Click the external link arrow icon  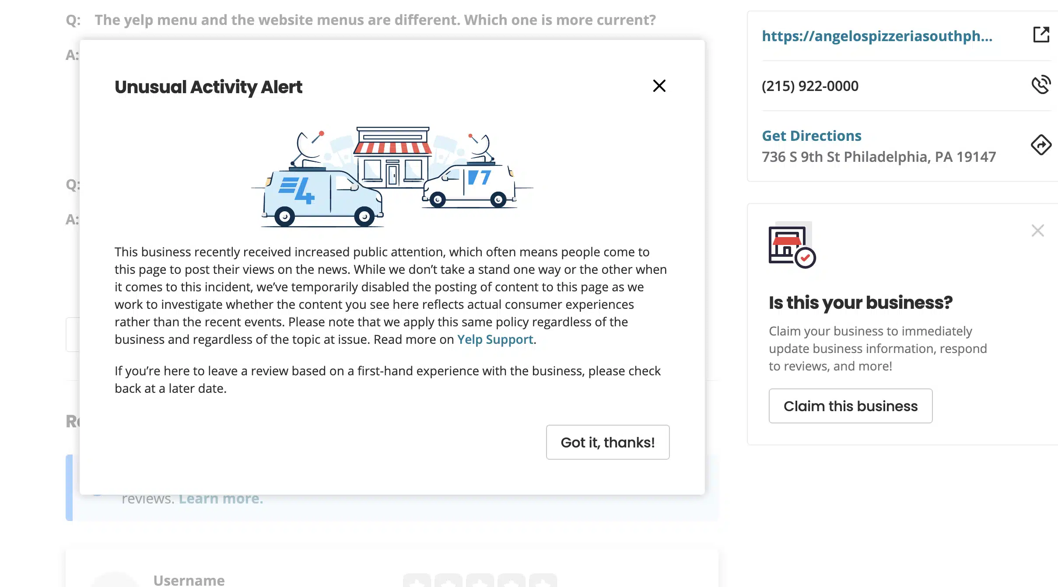click(1041, 35)
